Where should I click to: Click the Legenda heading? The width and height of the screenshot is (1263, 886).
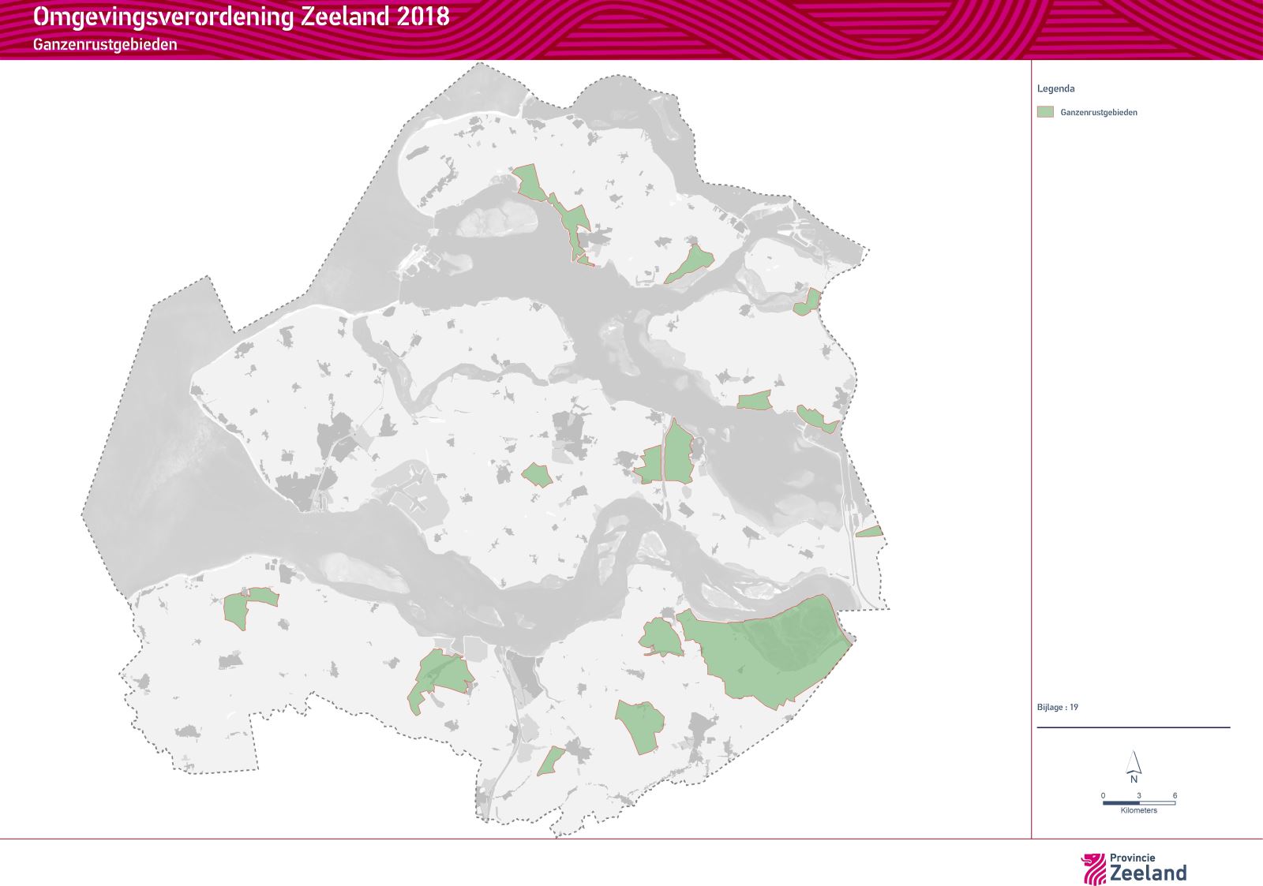coord(1055,88)
